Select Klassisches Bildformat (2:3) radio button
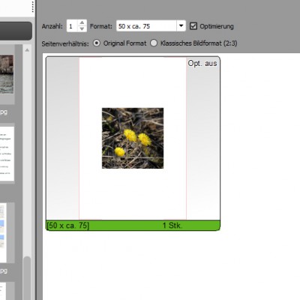Viewport: 300px width, 300px height. click(154, 43)
